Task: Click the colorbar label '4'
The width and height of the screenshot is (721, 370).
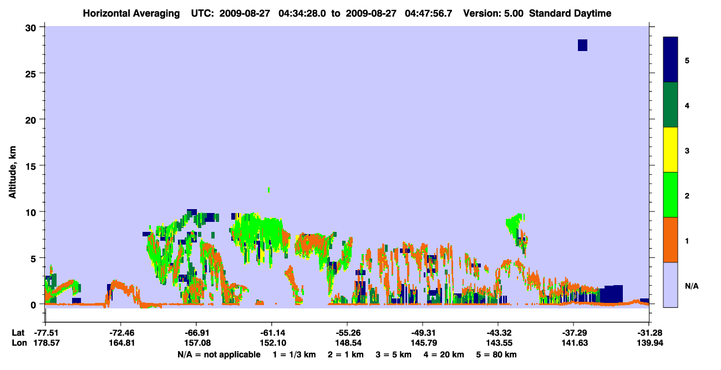Action: pyautogui.click(x=687, y=105)
